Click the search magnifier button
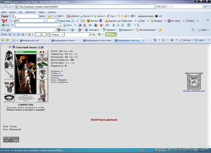 205,7
